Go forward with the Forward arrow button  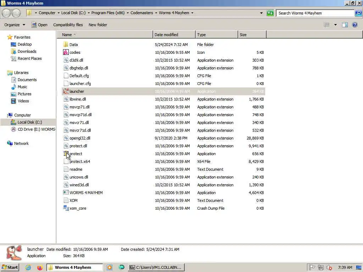(x=16, y=13)
